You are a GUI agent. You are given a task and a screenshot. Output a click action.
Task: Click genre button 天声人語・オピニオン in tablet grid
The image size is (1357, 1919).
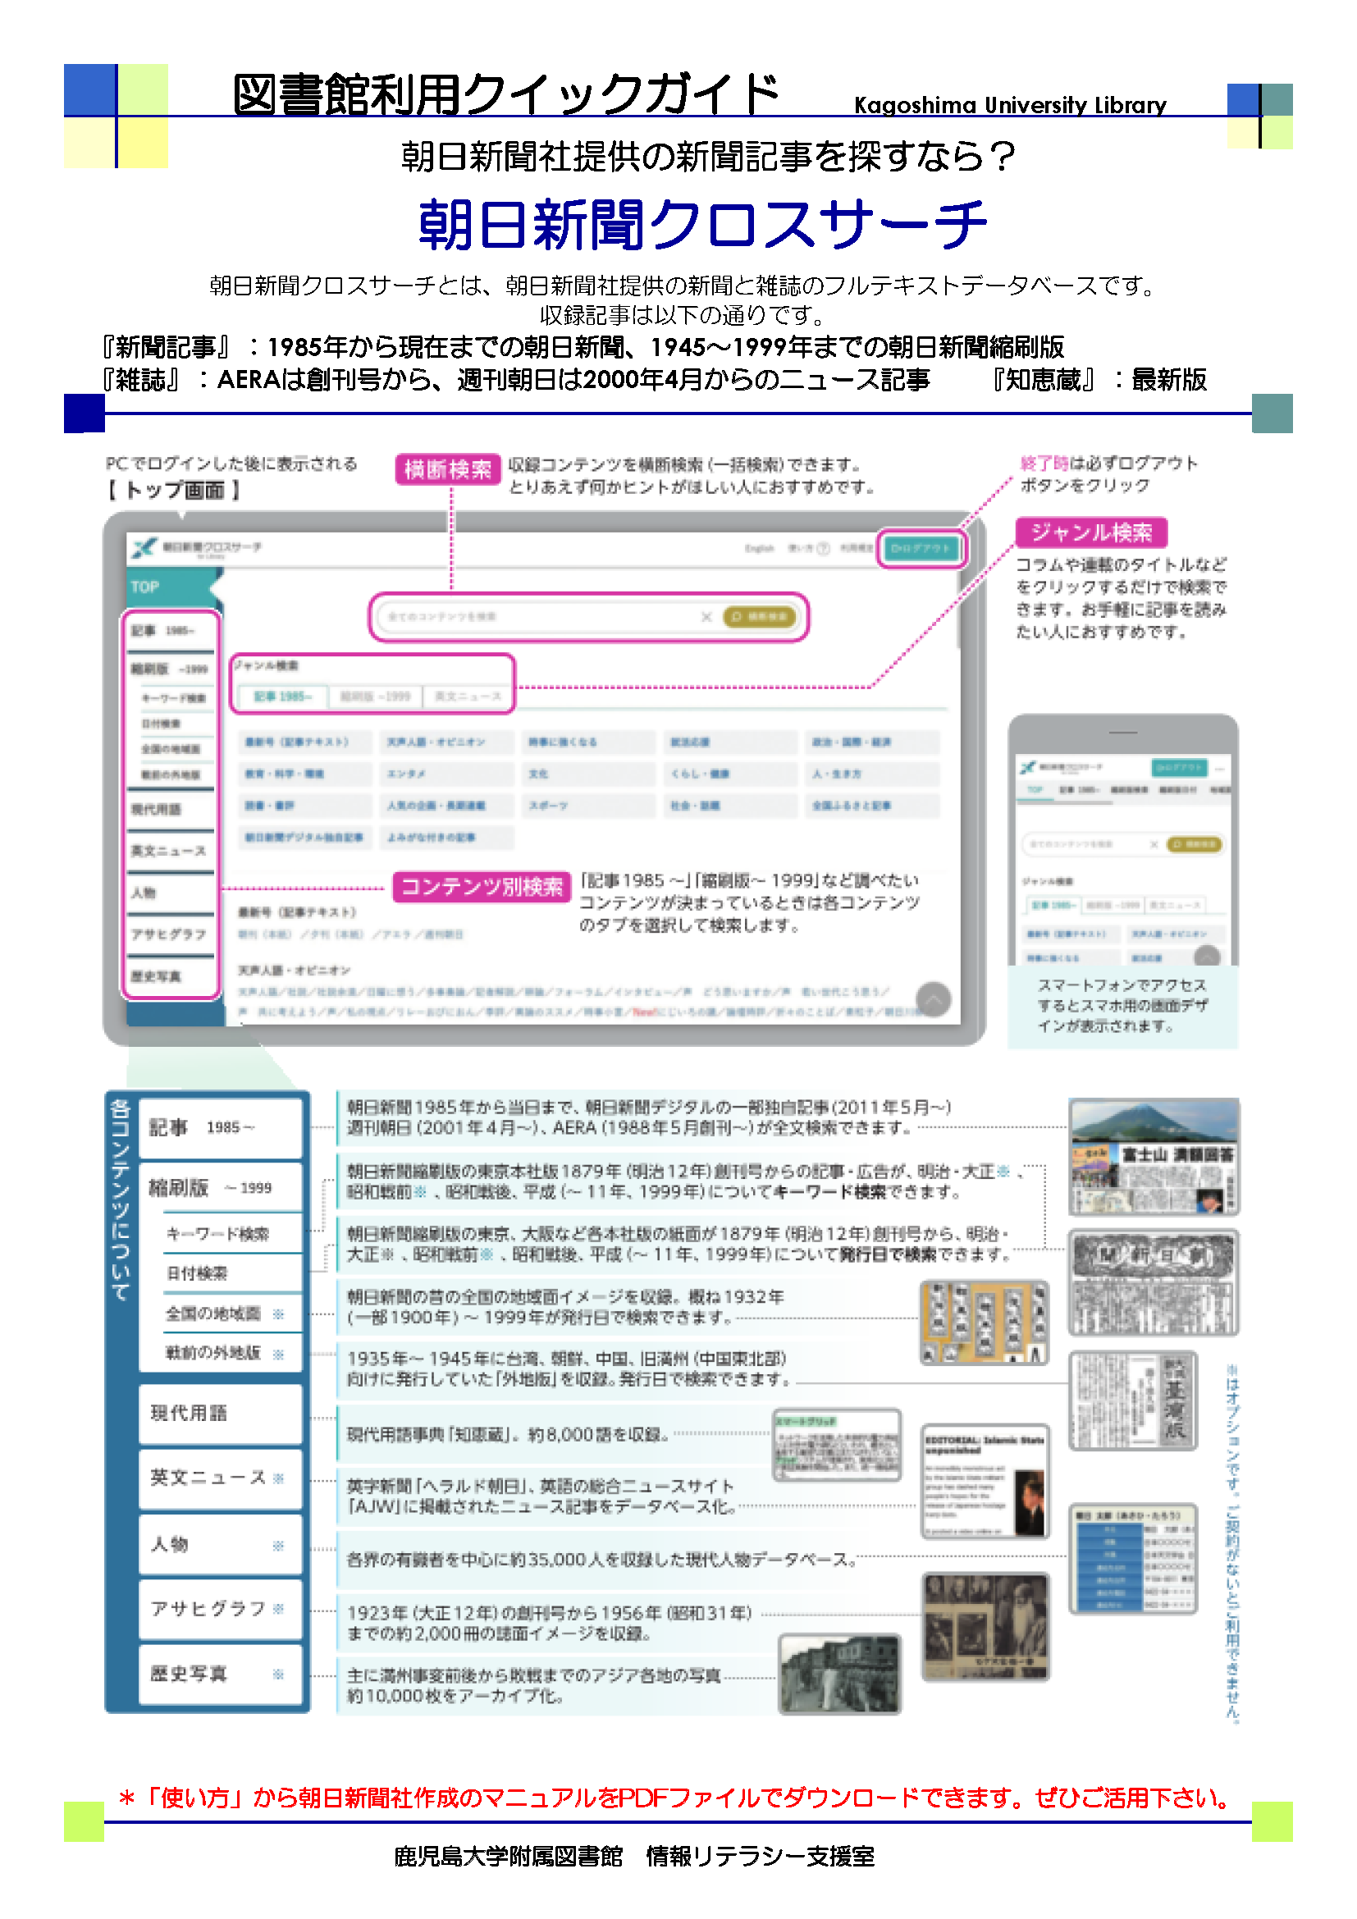447,742
